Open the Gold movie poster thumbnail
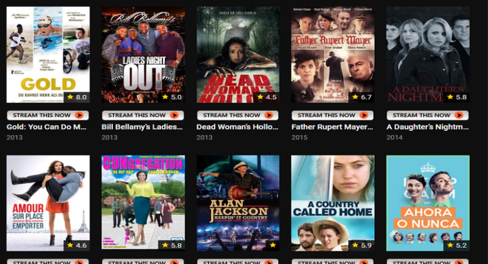The height and width of the screenshot is (264, 488). [x=48, y=55]
